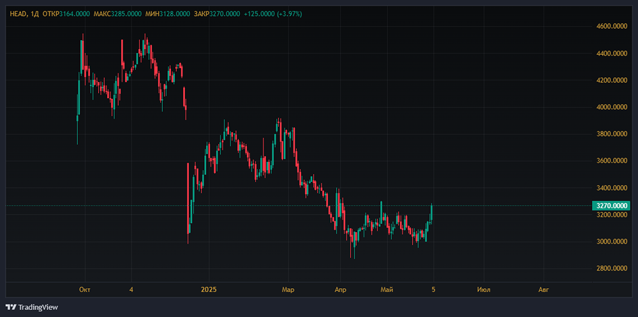Click the ОТКР open value 3164.0000
The width and height of the screenshot is (638, 317).
pos(74,14)
